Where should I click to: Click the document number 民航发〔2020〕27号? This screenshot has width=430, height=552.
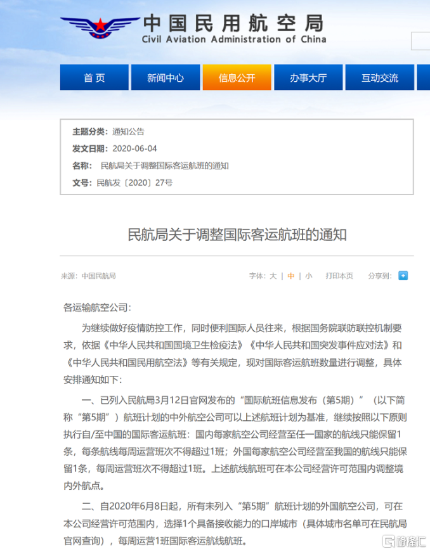pyautogui.click(x=134, y=183)
